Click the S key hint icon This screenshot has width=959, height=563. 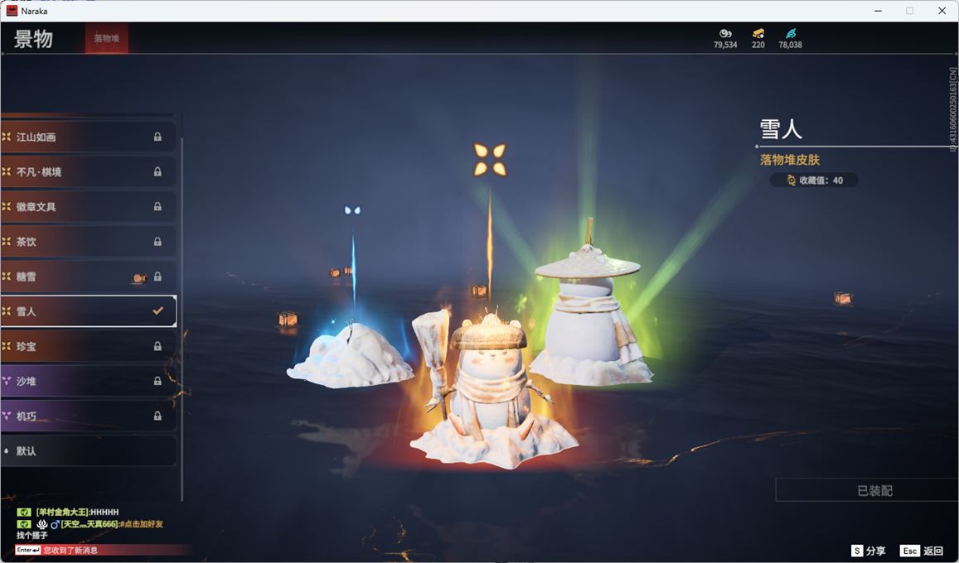tap(857, 551)
